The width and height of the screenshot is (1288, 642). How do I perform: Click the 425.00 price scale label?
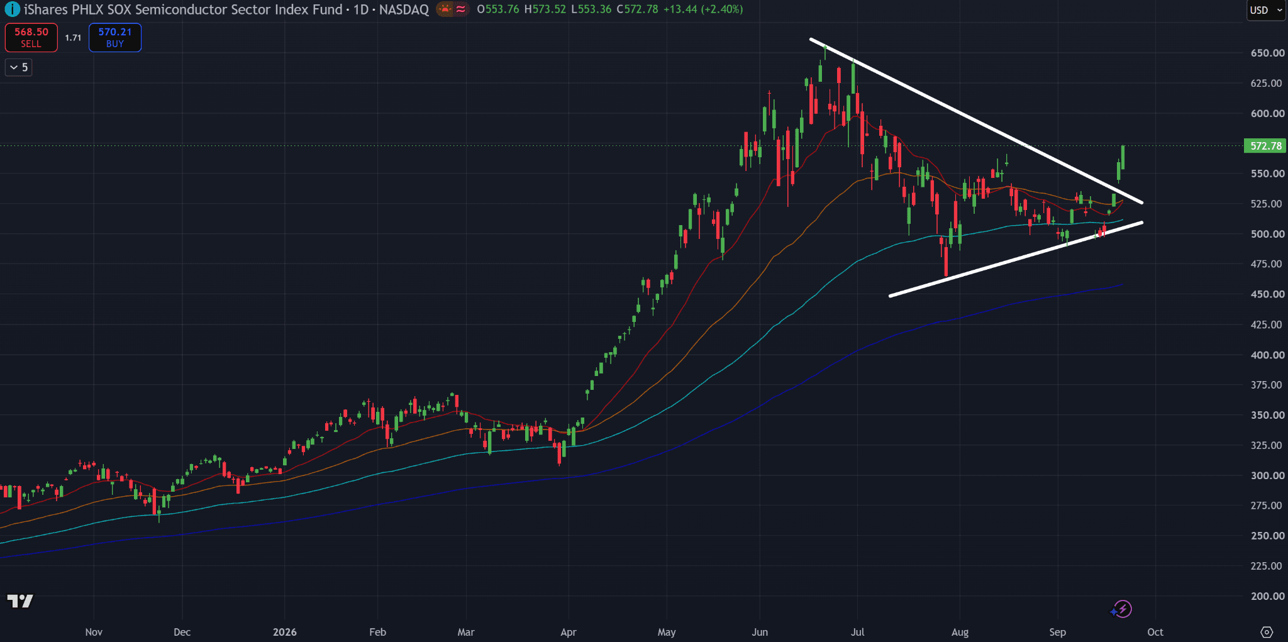pos(1267,324)
